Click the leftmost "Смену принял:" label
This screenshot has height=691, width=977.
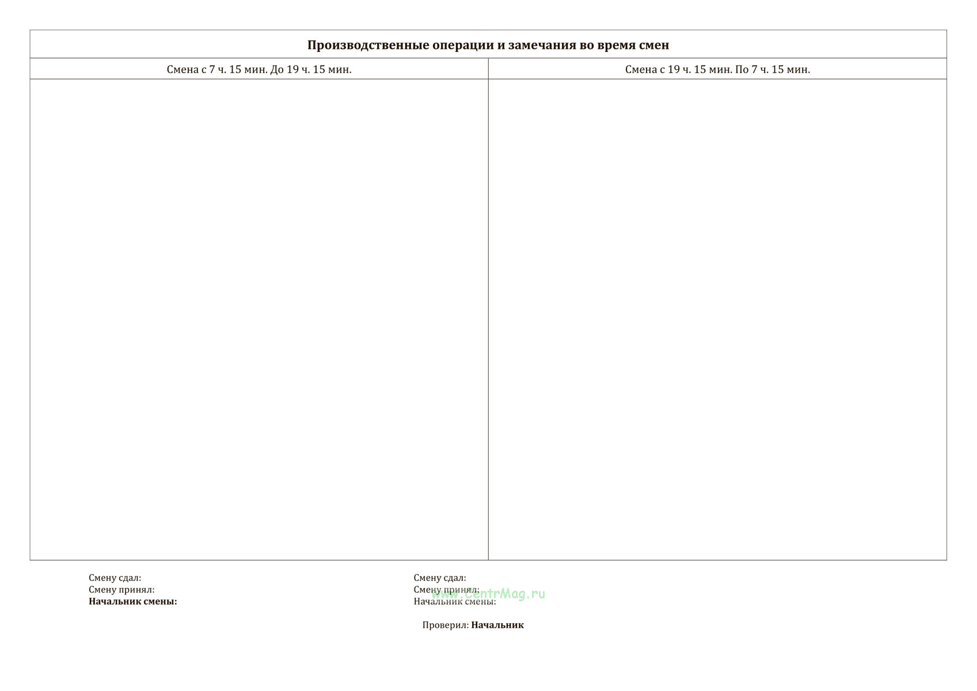[121, 590]
